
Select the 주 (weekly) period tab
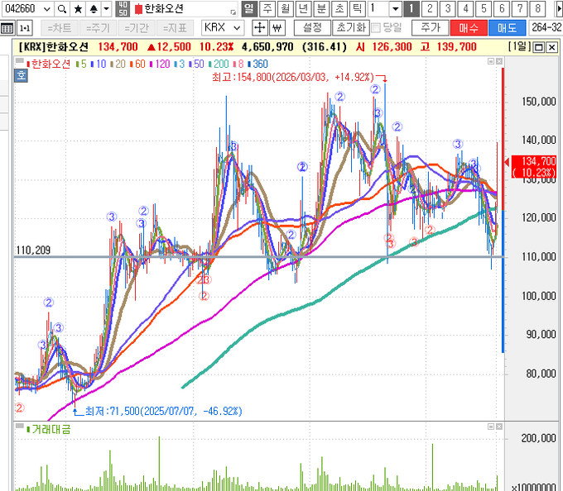tap(267, 8)
